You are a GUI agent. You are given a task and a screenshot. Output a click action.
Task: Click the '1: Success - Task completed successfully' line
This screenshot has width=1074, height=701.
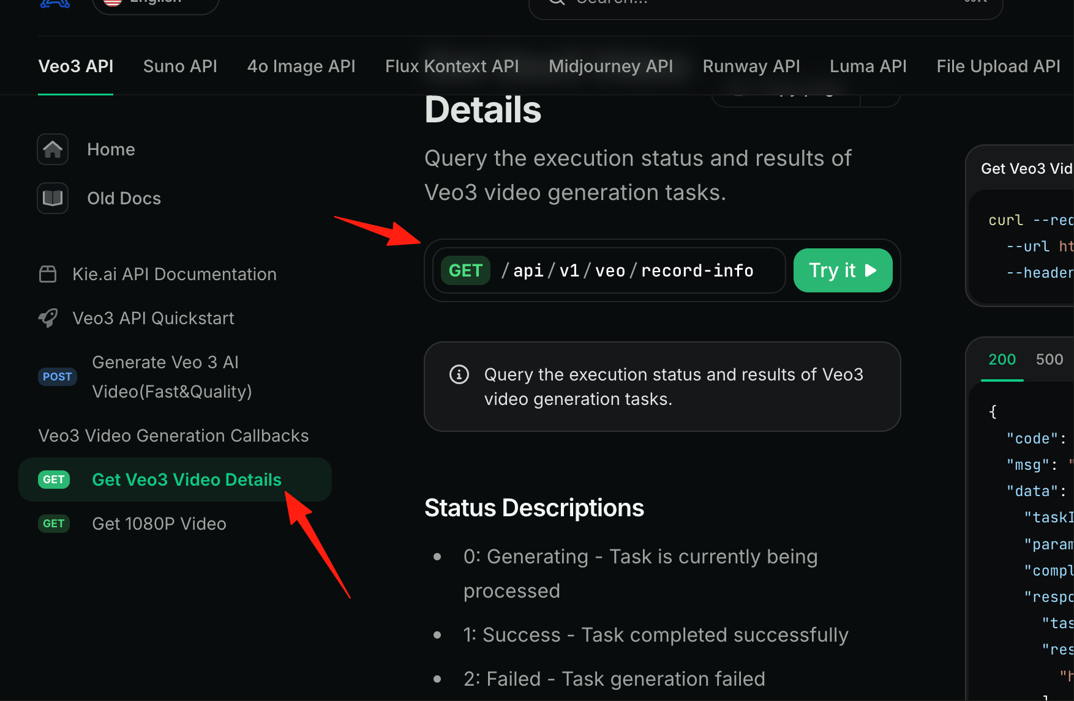tap(656, 635)
